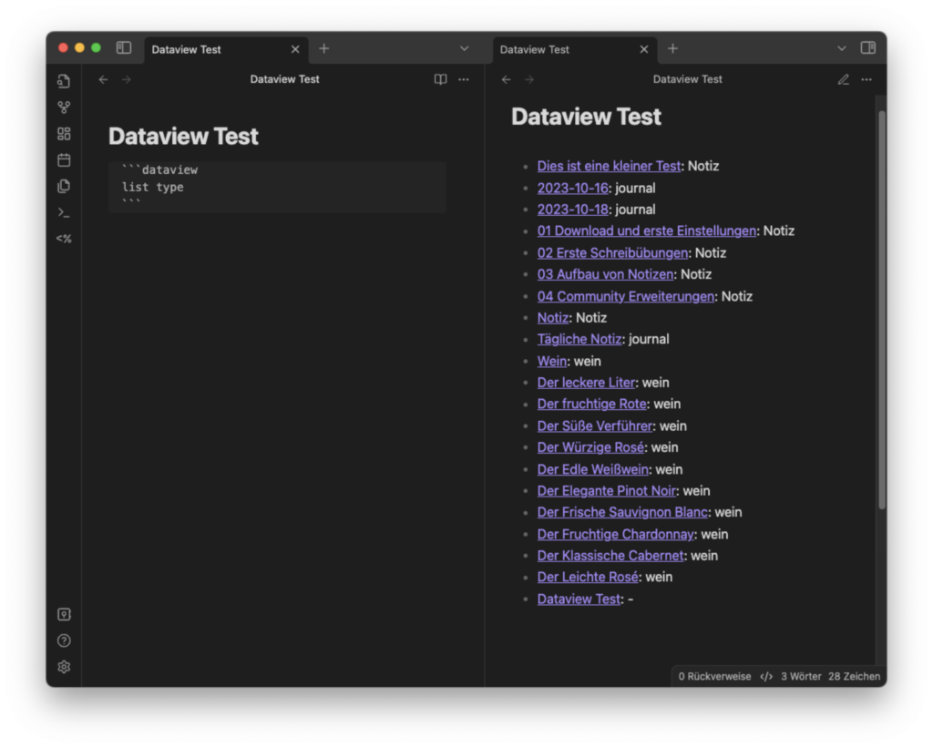Image resolution: width=933 pixels, height=748 pixels.
Task: Go forward in left pane
Action: pyautogui.click(x=126, y=79)
